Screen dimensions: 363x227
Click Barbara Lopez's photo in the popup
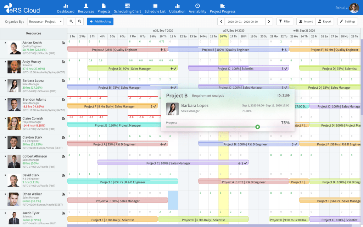click(x=172, y=109)
